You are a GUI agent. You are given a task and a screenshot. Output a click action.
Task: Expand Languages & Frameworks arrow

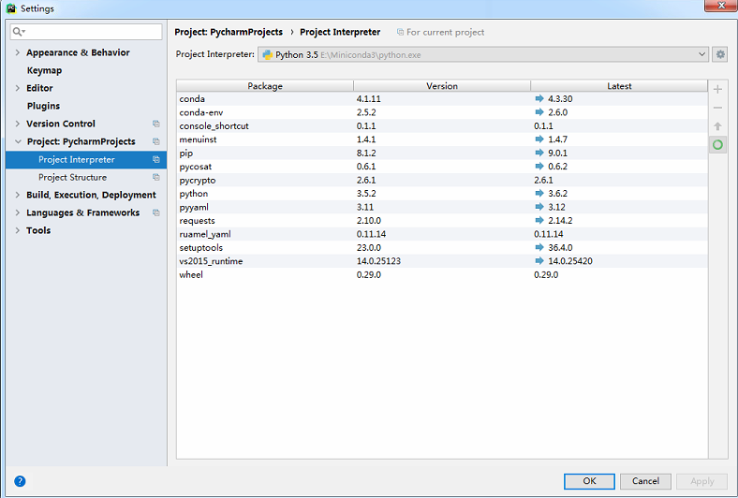pyautogui.click(x=18, y=212)
